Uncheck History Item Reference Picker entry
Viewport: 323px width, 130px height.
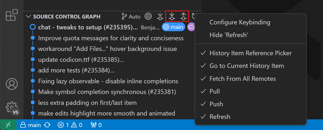click(x=250, y=53)
